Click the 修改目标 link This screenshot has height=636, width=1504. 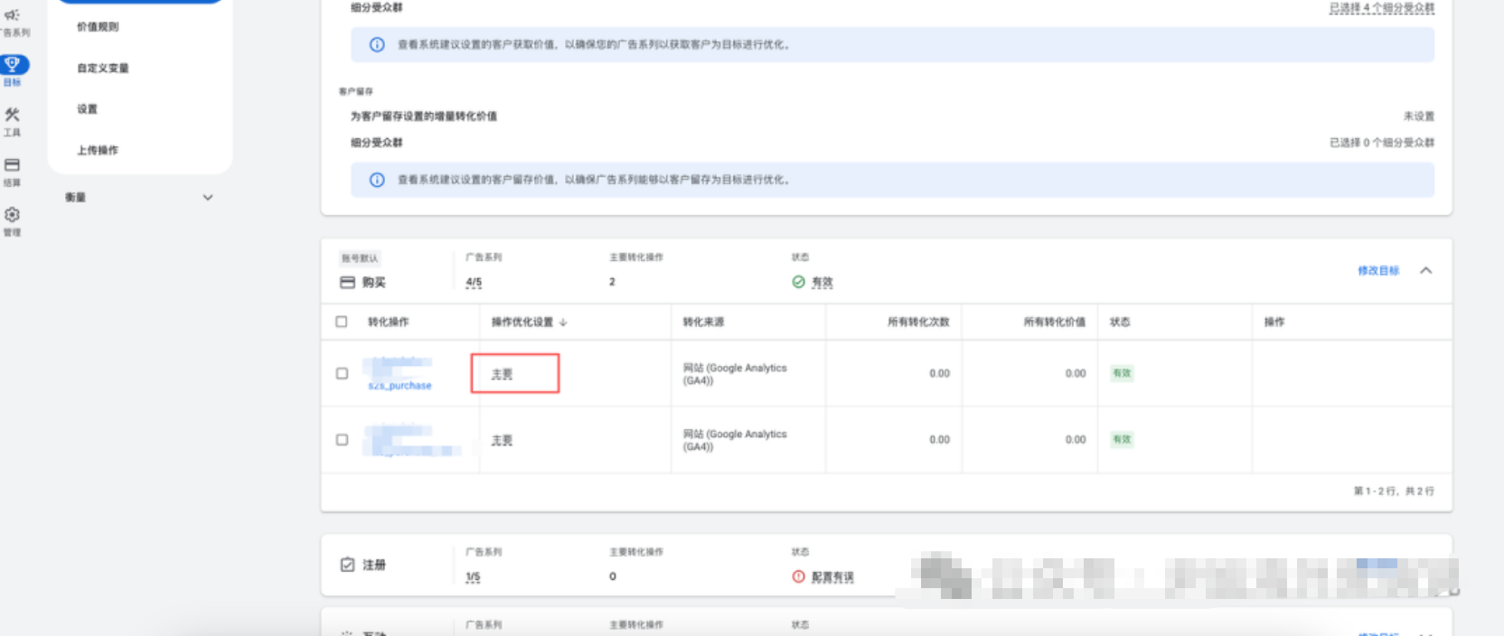(1377, 271)
